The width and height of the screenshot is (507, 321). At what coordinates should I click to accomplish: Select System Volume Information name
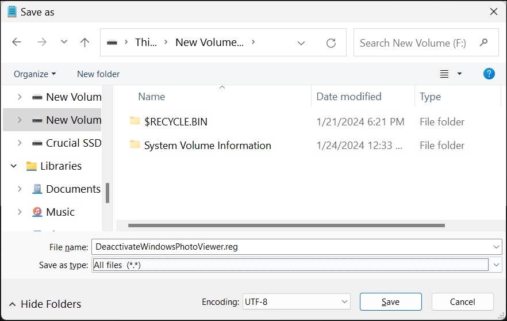click(x=208, y=146)
